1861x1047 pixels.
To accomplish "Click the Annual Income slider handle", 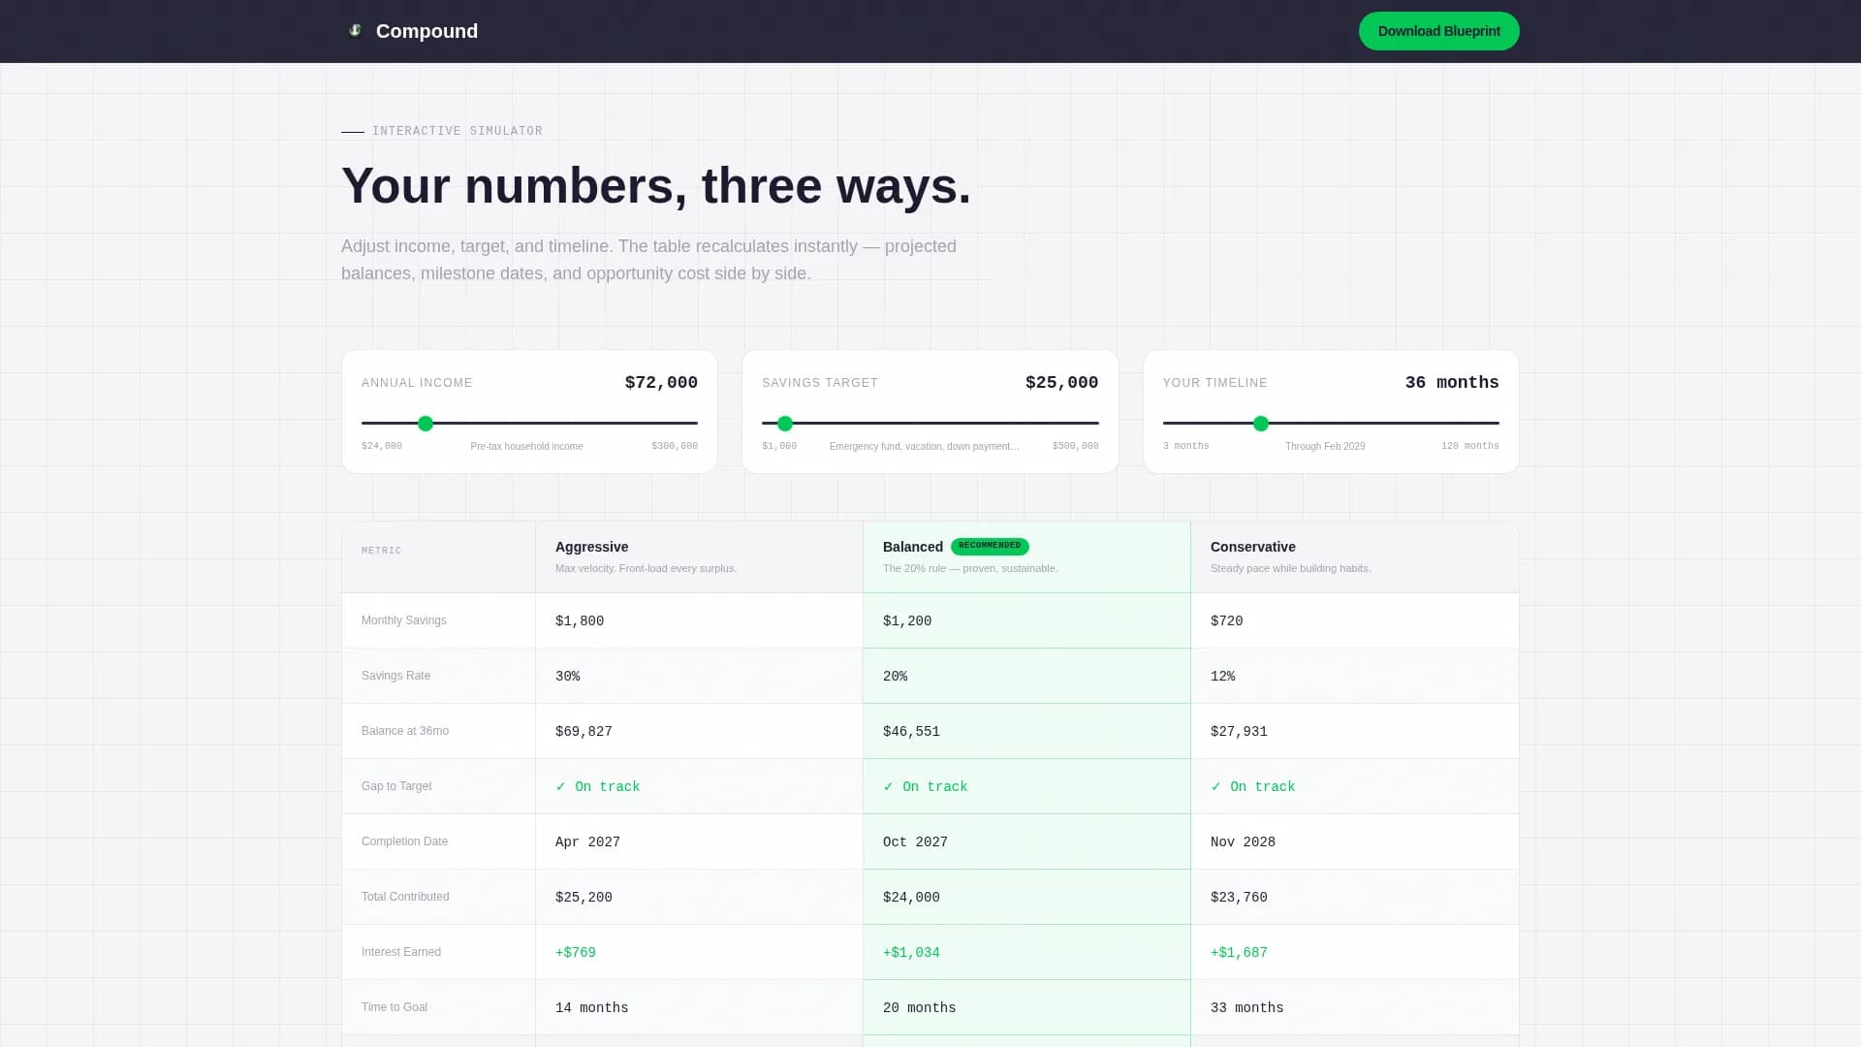I will click(426, 424).
